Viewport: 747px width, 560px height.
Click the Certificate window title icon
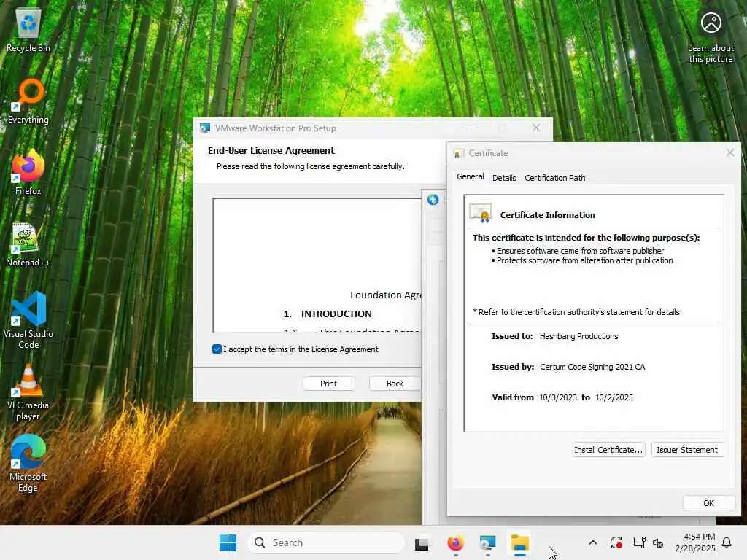(x=459, y=153)
